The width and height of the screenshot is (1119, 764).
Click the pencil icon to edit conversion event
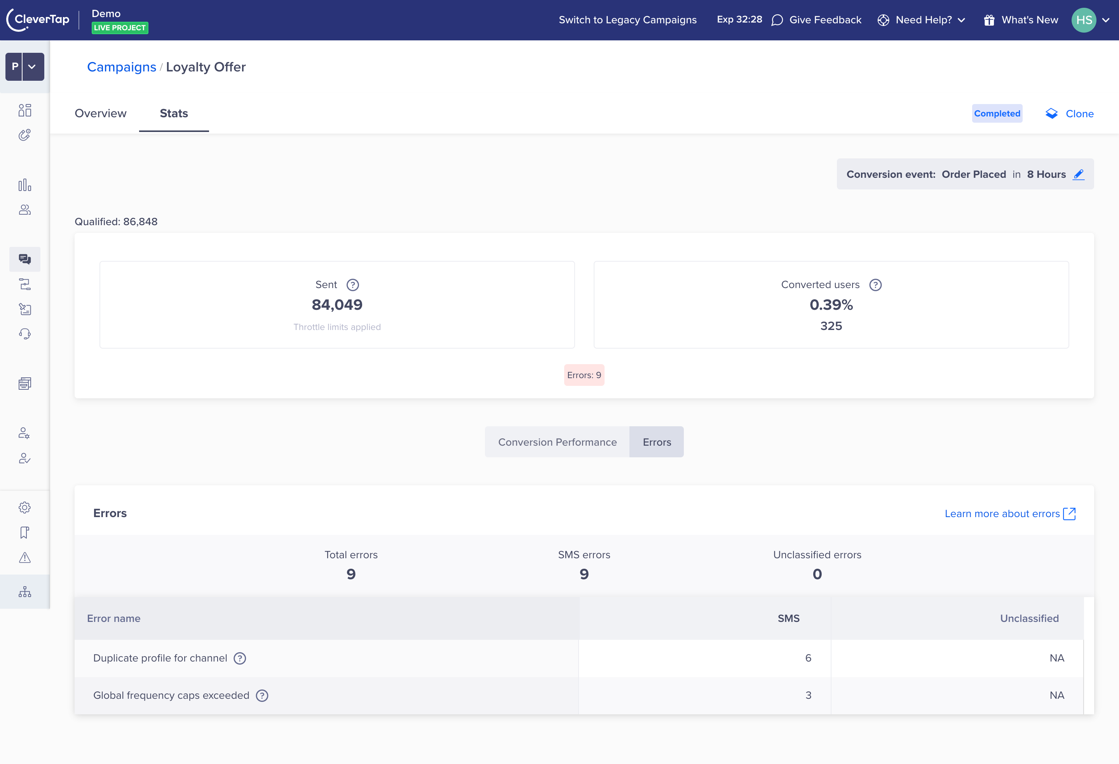tap(1078, 174)
